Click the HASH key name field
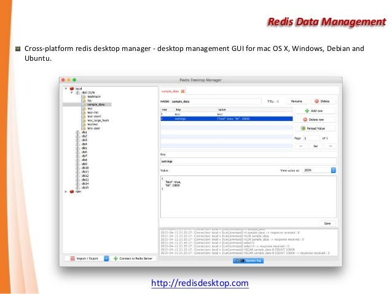This screenshot has width=392, height=294. (x=216, y=101)
